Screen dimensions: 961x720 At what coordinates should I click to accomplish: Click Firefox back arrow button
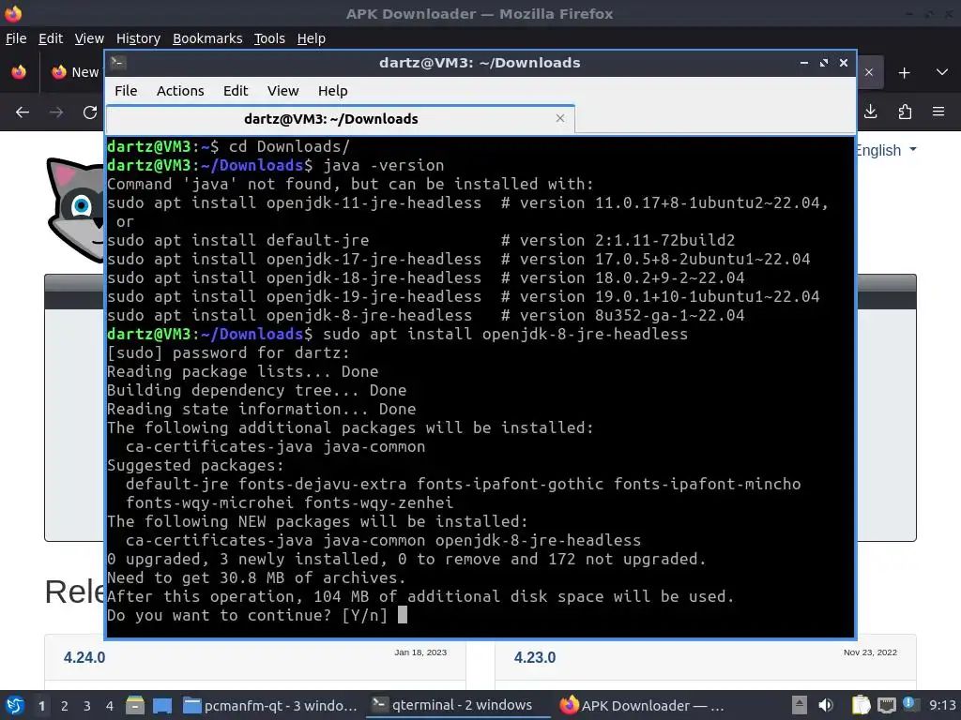click(x=23, y=112)
